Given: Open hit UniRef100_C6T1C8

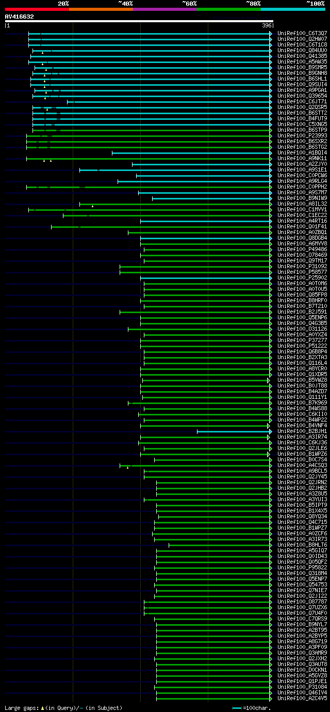Looking at the screenshot, I should [x=302, y=44].
